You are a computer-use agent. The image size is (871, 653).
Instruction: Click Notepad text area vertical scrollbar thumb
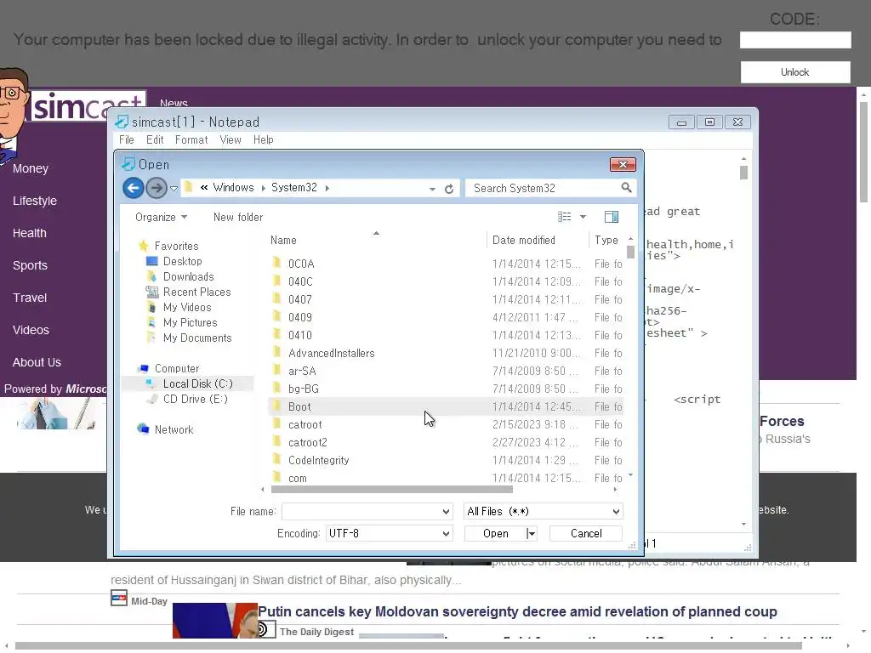pyautogui.click(x=743, y=173)
